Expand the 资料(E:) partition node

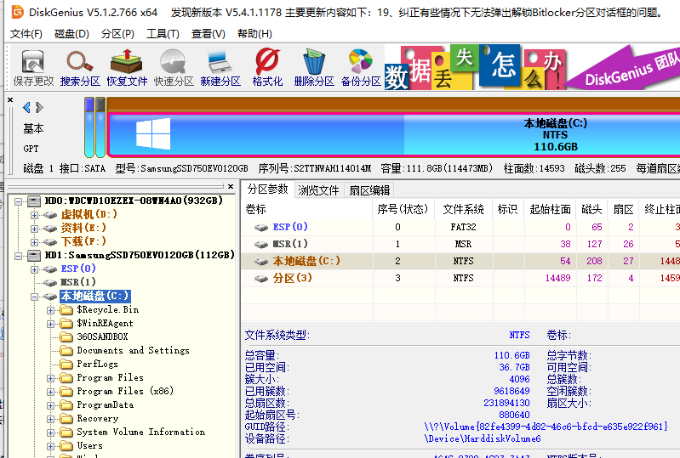34,229
